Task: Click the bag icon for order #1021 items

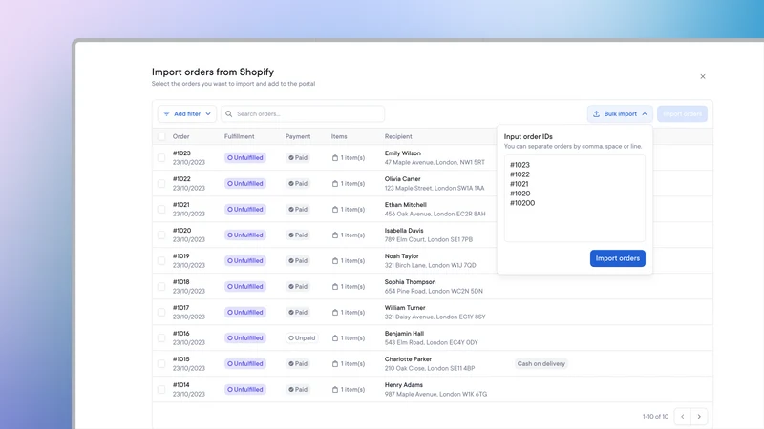Action: coord(335,209)
